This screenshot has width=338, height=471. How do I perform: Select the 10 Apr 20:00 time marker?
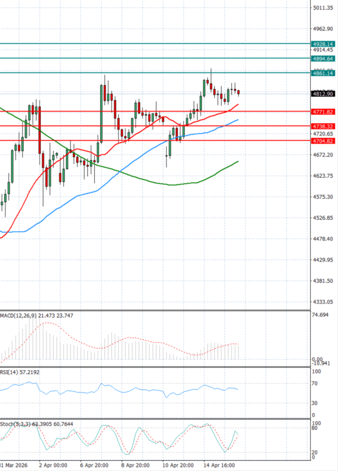[177, 465]
